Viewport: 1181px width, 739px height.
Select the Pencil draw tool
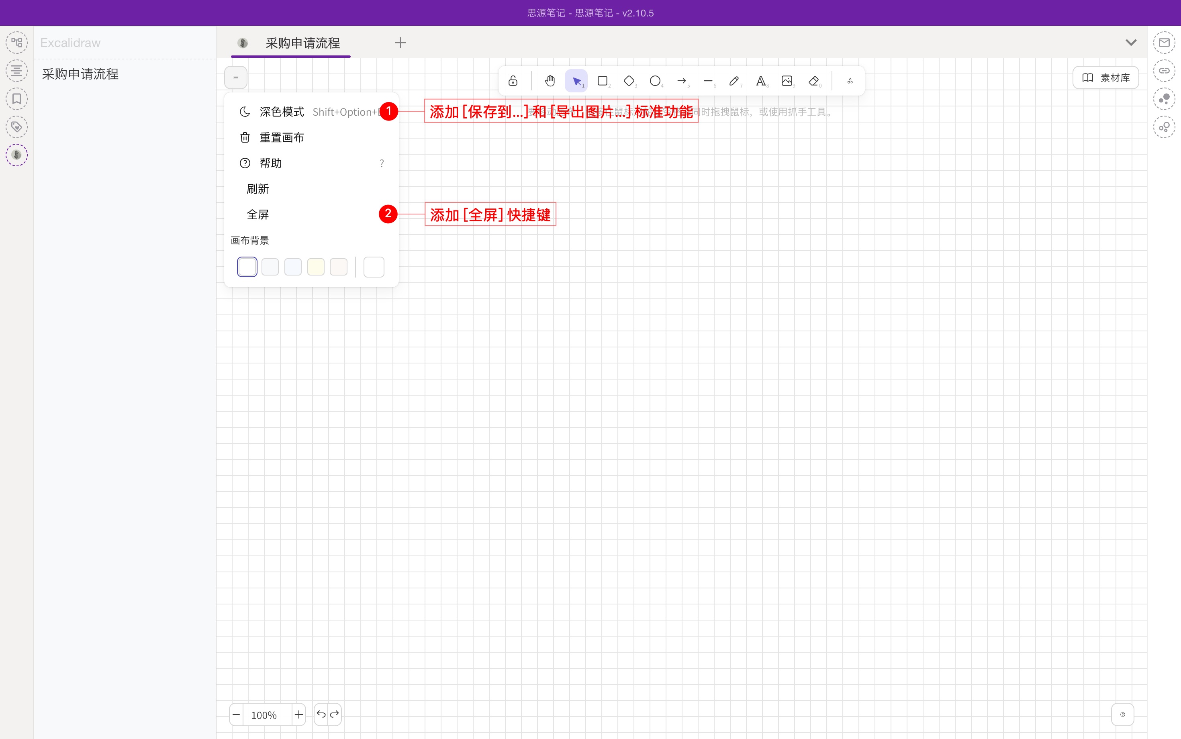click(x=734, y=81)
